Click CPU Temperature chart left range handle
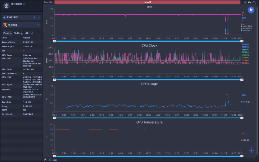The height and width of the screenshot is (162, 259). (55, 156)
